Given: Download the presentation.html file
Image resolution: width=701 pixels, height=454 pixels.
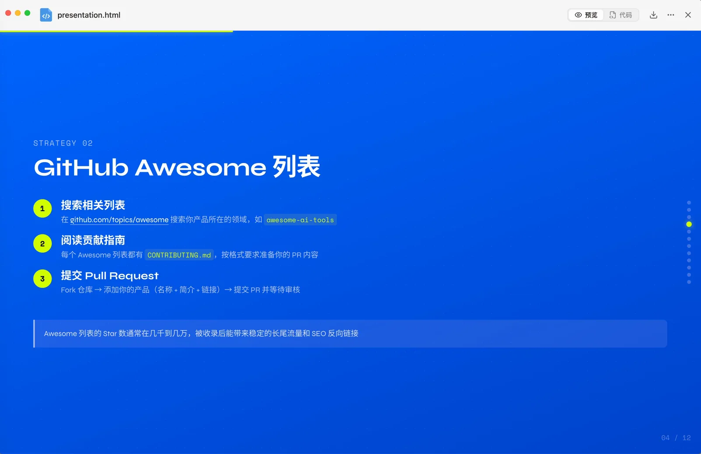Looking at the screenshot, I should (653, 15).
